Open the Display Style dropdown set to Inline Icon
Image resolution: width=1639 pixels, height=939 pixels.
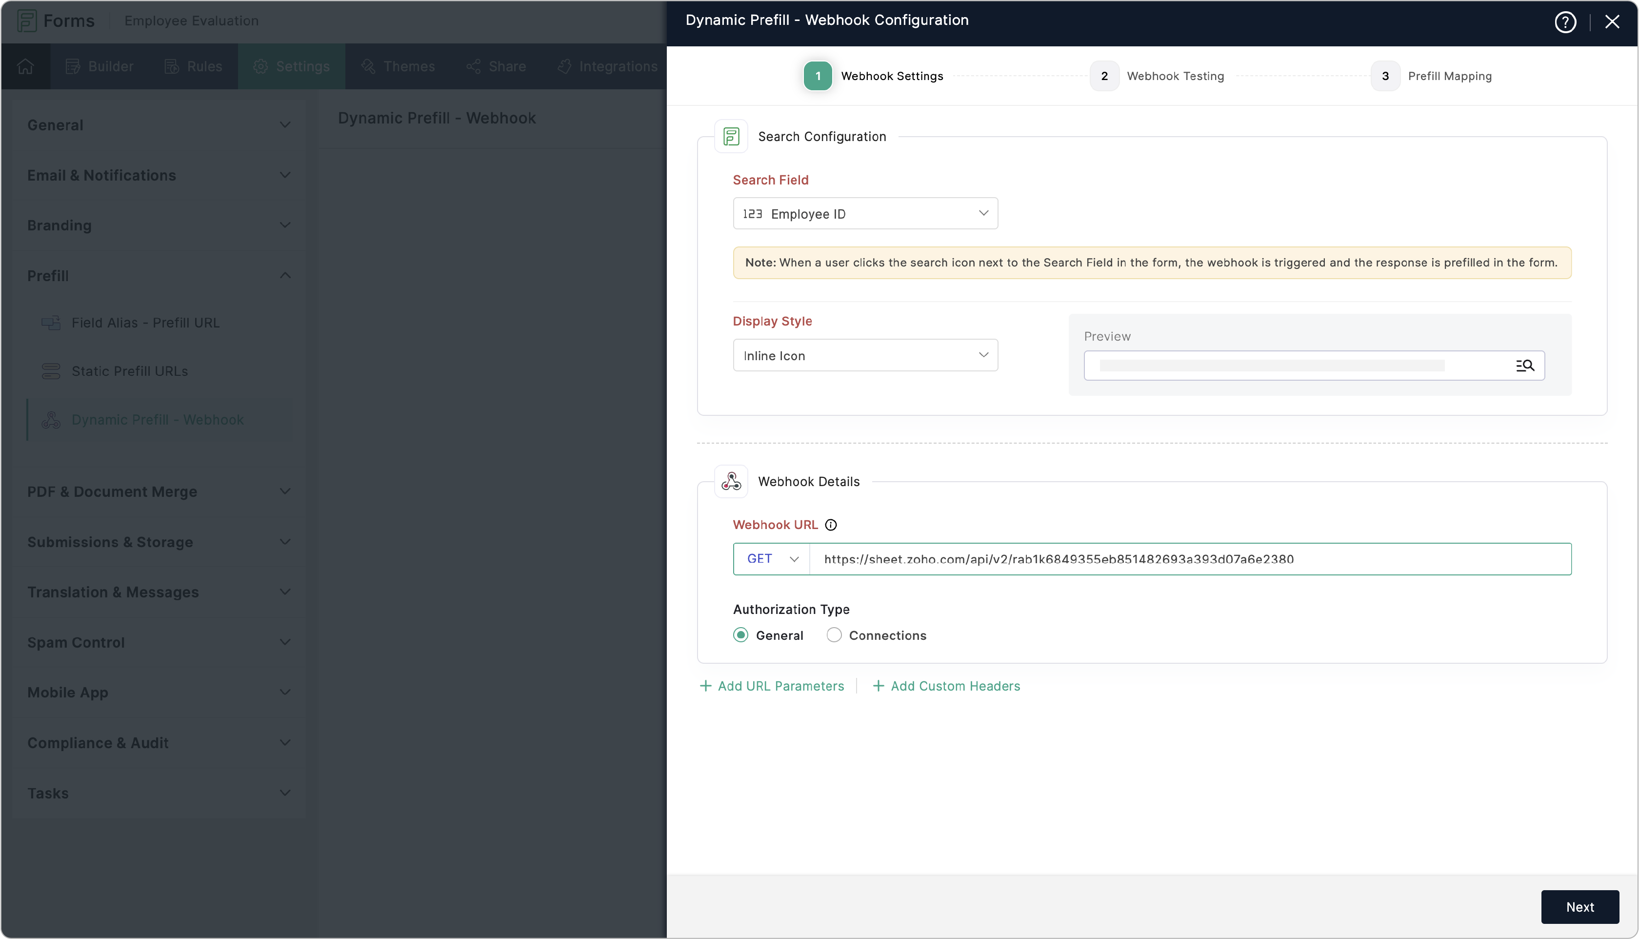865,355
